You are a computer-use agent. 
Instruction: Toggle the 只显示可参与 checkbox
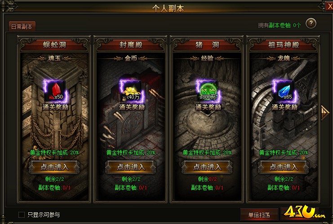tap(22, 215)
